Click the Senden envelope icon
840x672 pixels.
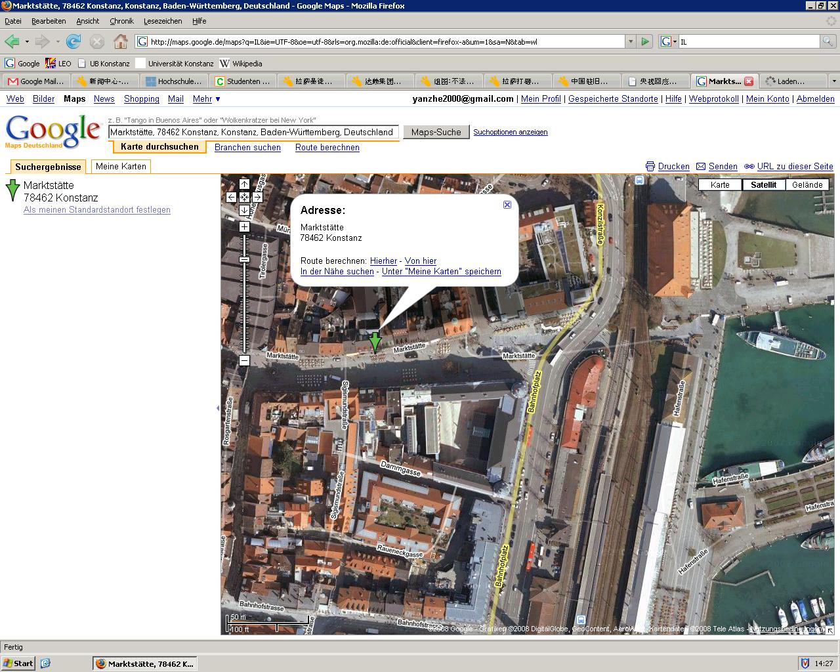701,167
